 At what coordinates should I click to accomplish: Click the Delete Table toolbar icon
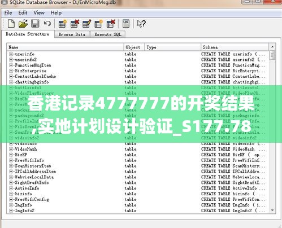75,24
